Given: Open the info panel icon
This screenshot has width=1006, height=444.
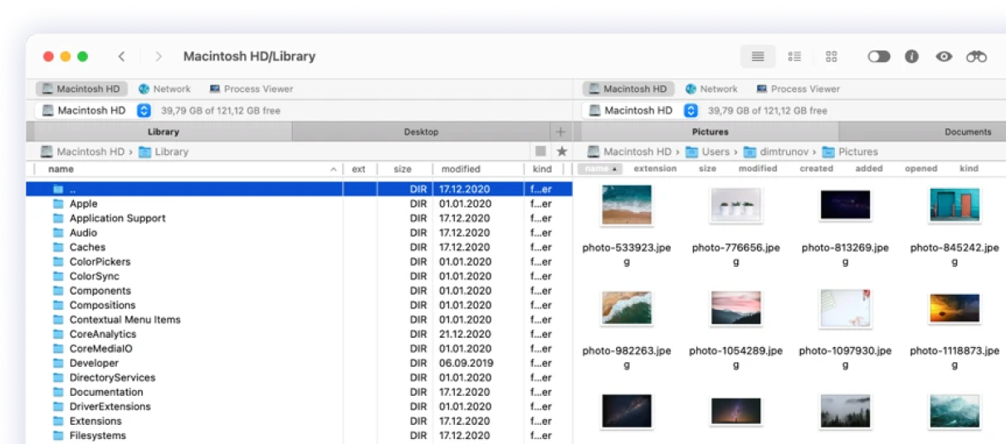Looking at the screenshot, I should (x=911, y=56).
